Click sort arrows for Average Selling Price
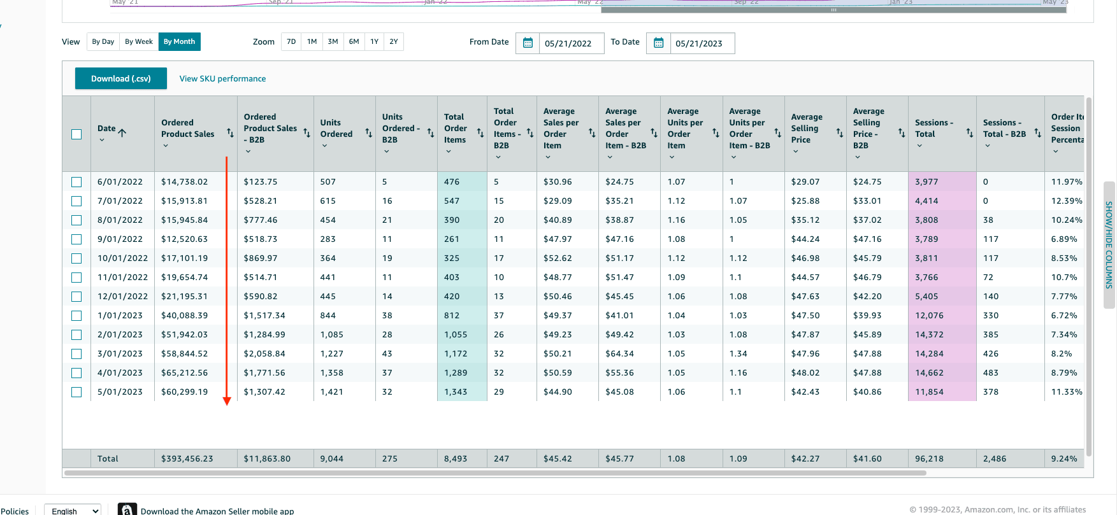1117x515 pixels. pyautogui.click(x=839, y=133)
